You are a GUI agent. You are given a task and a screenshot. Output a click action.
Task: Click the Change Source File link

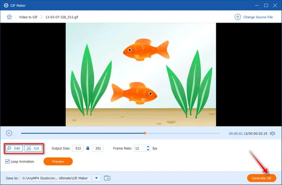[x=258, y=17]
